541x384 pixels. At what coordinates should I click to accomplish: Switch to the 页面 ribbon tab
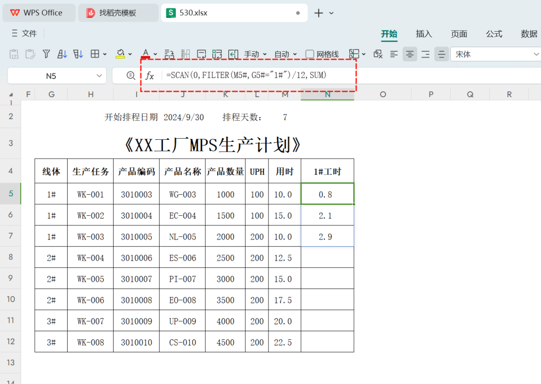459,34
